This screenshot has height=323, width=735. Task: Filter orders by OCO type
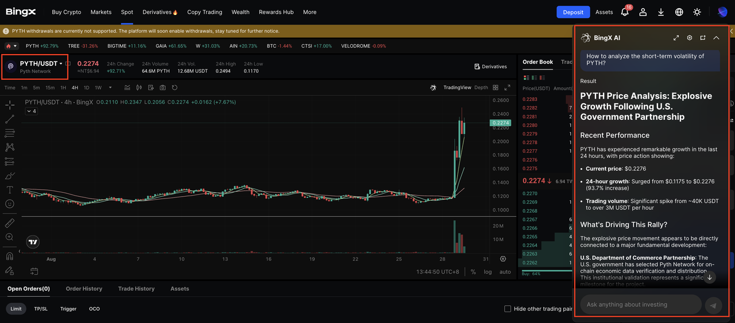tap(94, 309)
